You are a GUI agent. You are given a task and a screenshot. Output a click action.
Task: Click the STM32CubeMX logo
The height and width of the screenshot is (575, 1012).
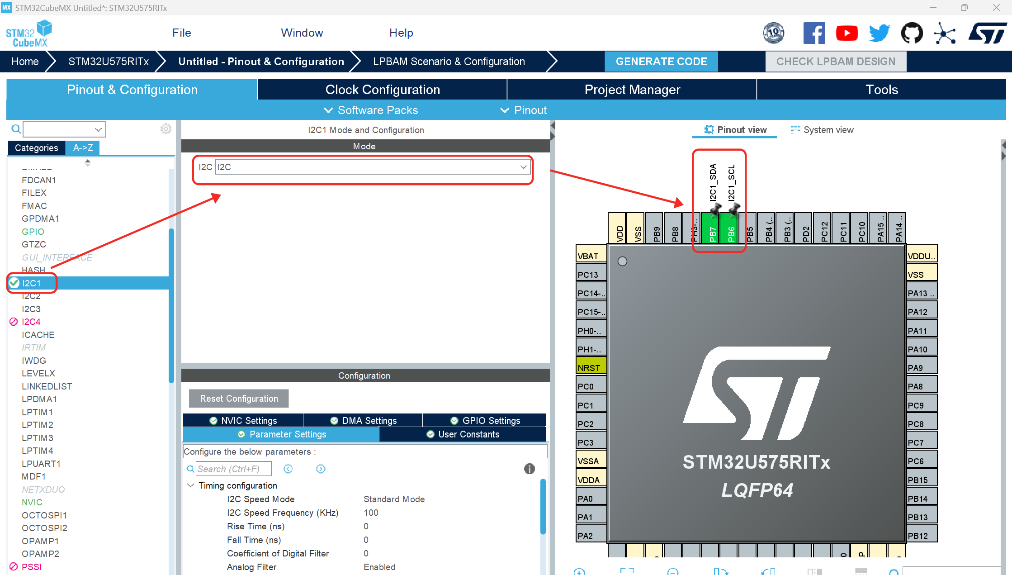click(28, 33)
